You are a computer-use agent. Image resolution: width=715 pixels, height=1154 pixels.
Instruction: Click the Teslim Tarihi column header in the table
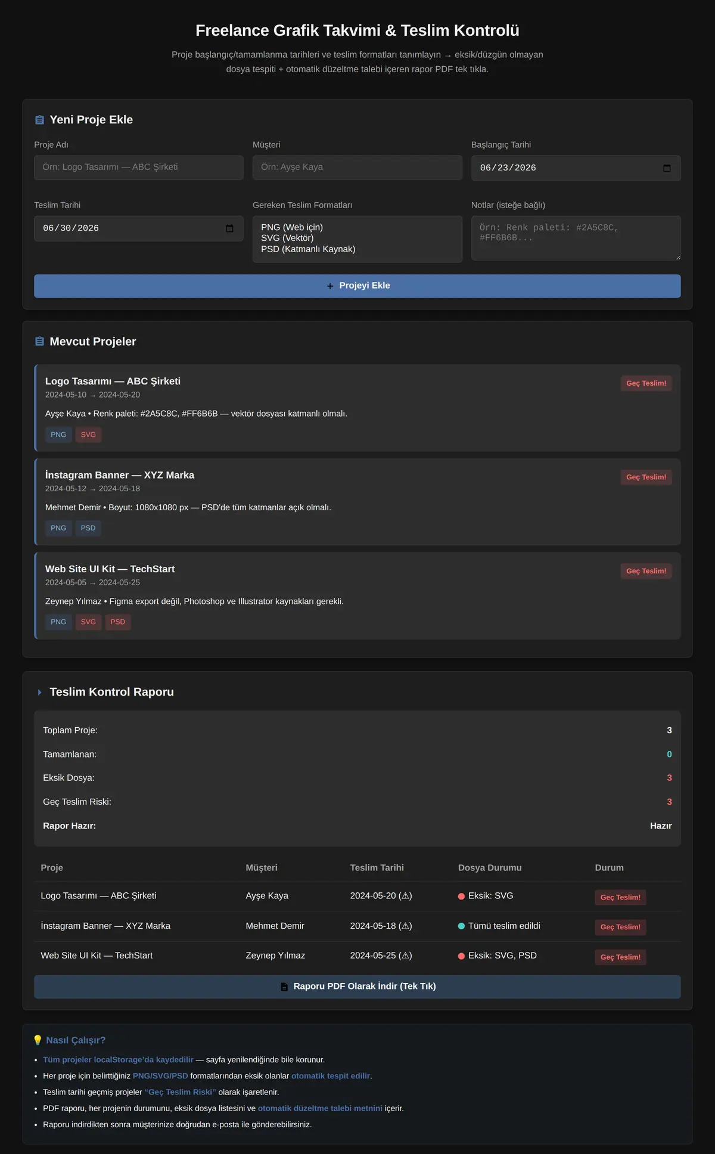377,868
